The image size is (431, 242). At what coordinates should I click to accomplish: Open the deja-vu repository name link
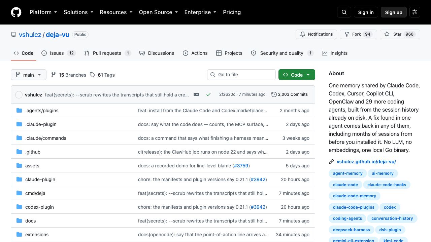pos(58,35)
